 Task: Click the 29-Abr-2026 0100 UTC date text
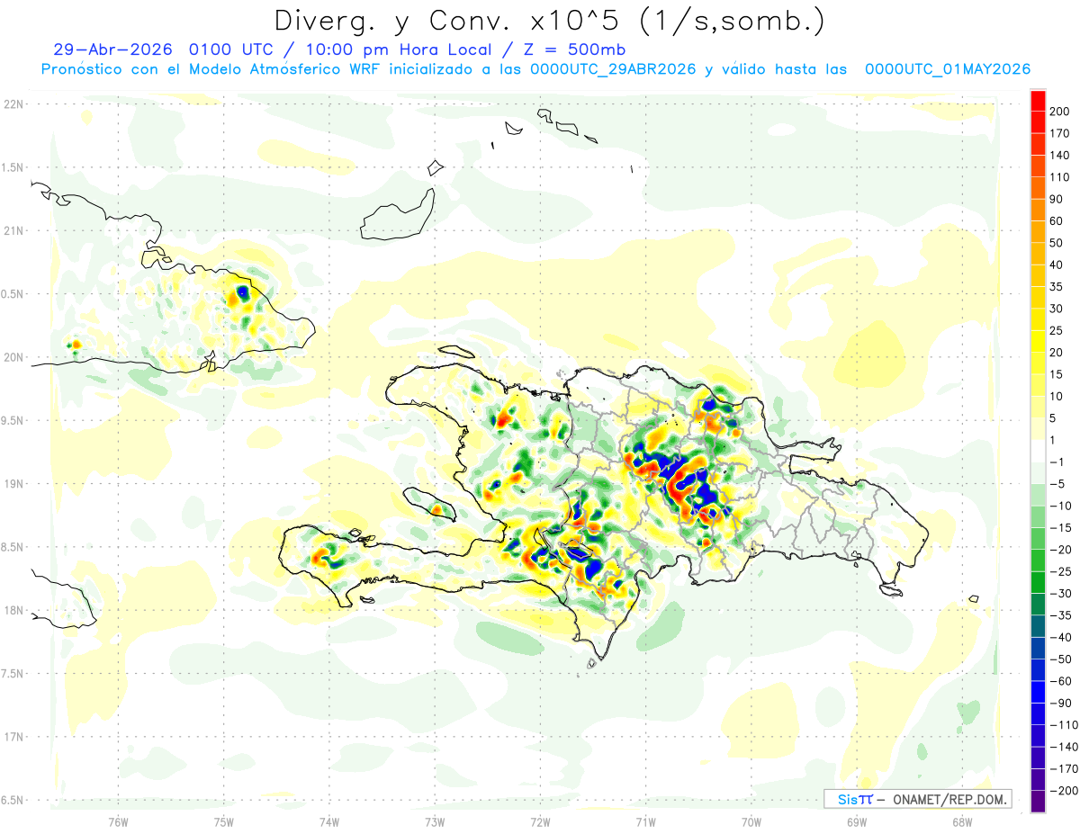[162, 49]
